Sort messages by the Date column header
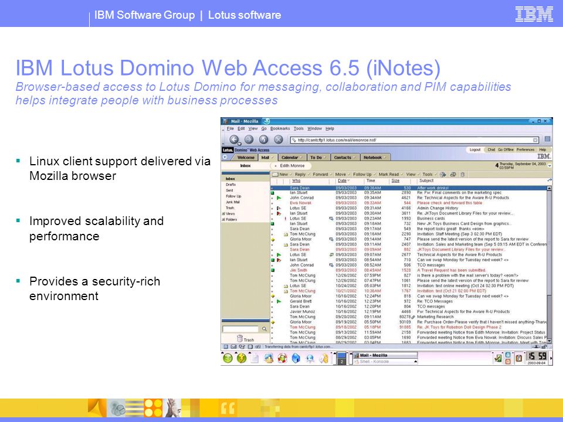Image resolution: width=563 pixels, height=422 pixels. (342, 181)
